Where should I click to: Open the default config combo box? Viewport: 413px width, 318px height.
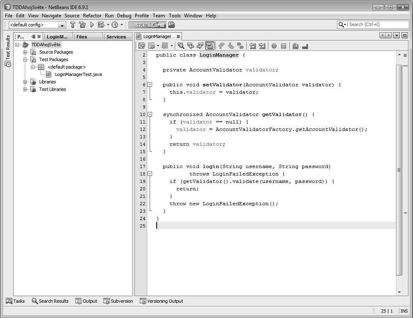[37, 25]
